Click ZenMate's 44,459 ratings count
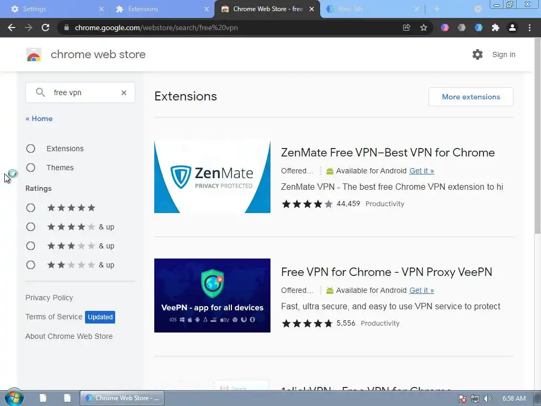The image size is (541, 406). click(348, 204)
